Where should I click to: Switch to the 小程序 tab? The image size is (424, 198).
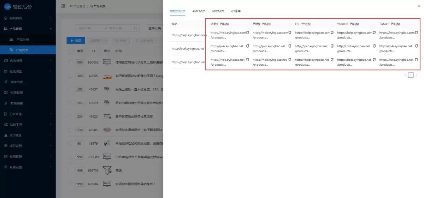(236, 11)
